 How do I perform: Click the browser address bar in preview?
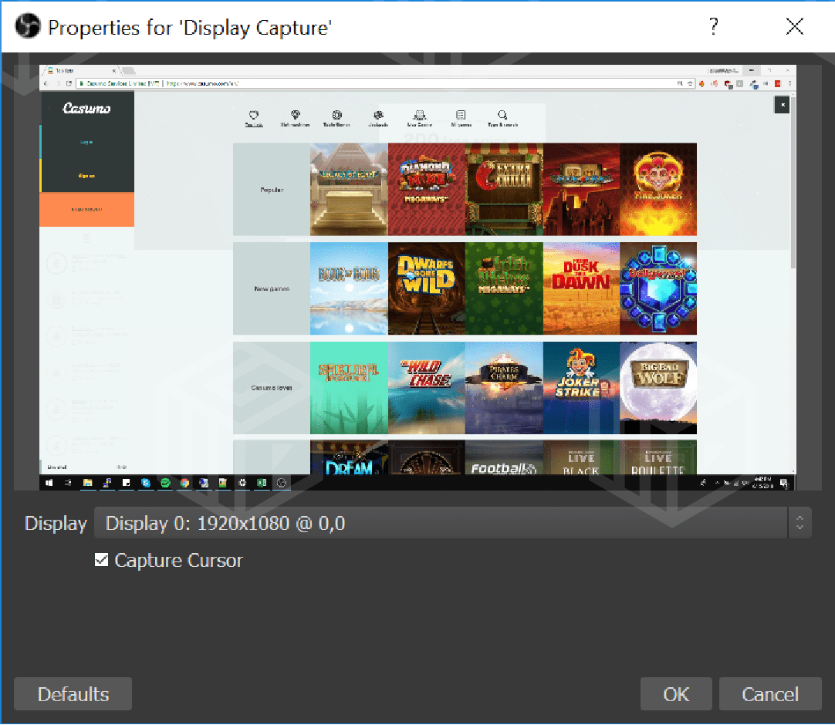click(x=386, y=83)
